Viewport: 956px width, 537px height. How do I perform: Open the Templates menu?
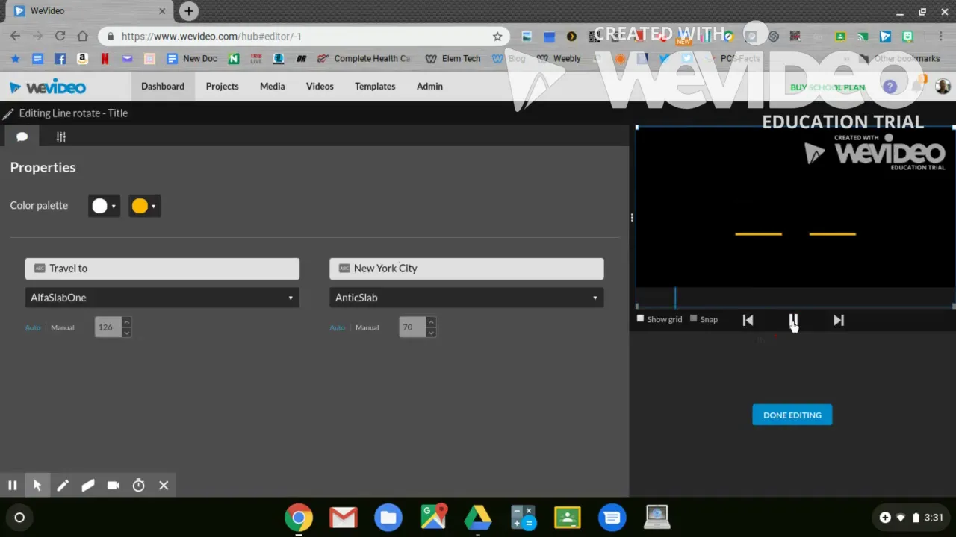click(x=375, y=87)
